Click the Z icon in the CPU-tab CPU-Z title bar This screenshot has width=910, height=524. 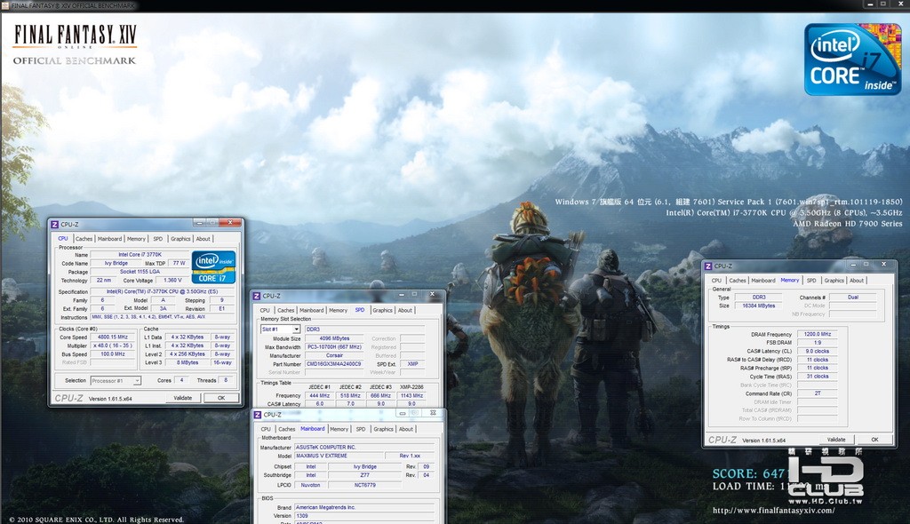pos(54,225)
